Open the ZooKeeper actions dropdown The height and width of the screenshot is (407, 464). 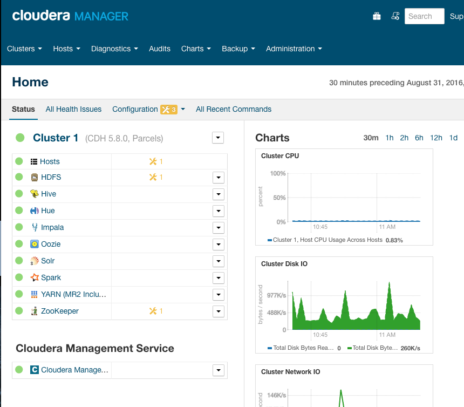click(219, 311)
